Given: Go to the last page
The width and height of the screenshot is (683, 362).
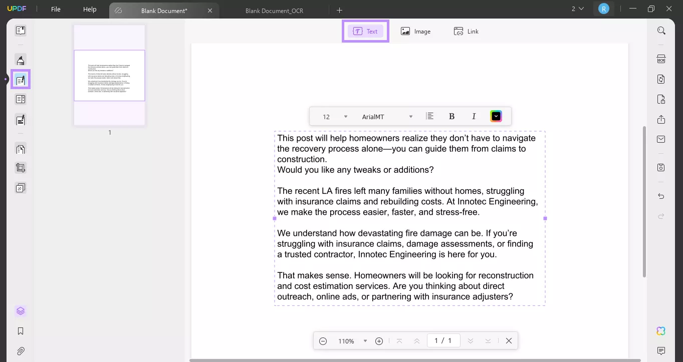Looking at the screenshot, I should click(x=488, y=341).
